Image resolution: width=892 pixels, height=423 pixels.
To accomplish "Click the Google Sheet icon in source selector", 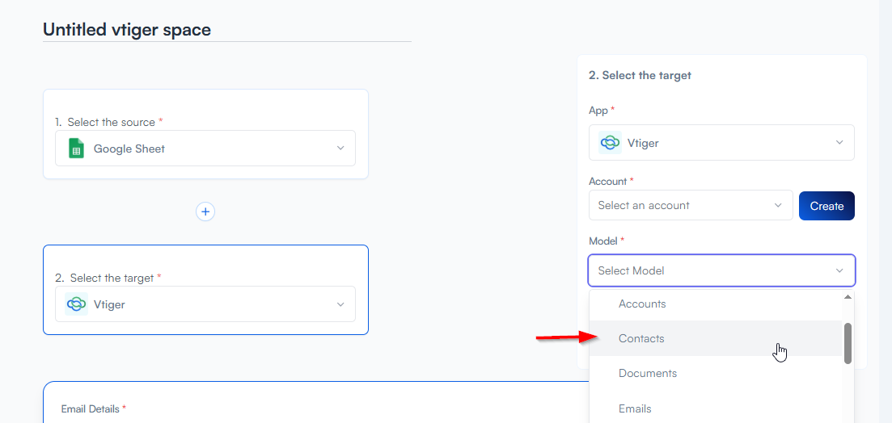I will click(77, 149).
